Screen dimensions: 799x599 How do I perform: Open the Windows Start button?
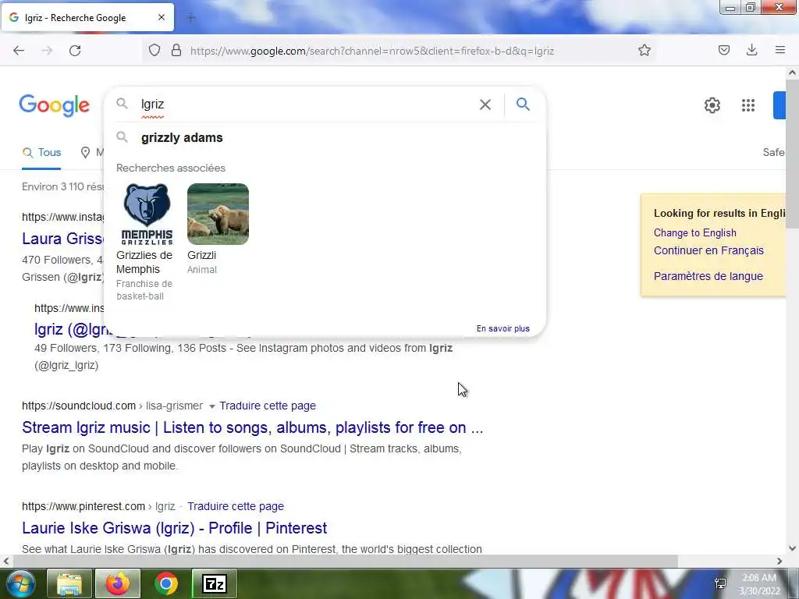tap(20, 583)
